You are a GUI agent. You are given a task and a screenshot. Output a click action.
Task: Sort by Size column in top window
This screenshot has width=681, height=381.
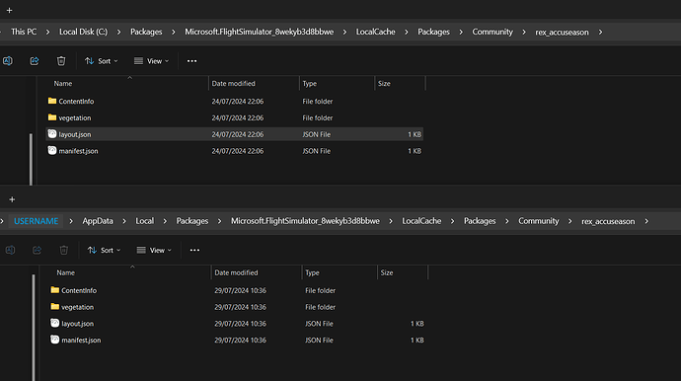point(384,84)
